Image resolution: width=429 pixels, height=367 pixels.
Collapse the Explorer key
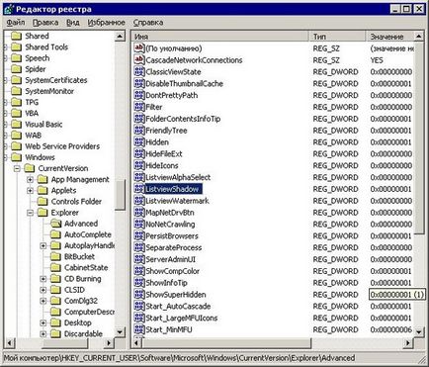pyautogui.click(x=30, y=213)
